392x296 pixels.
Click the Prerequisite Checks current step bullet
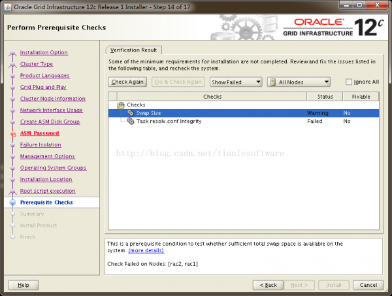[x=13, y=203]
